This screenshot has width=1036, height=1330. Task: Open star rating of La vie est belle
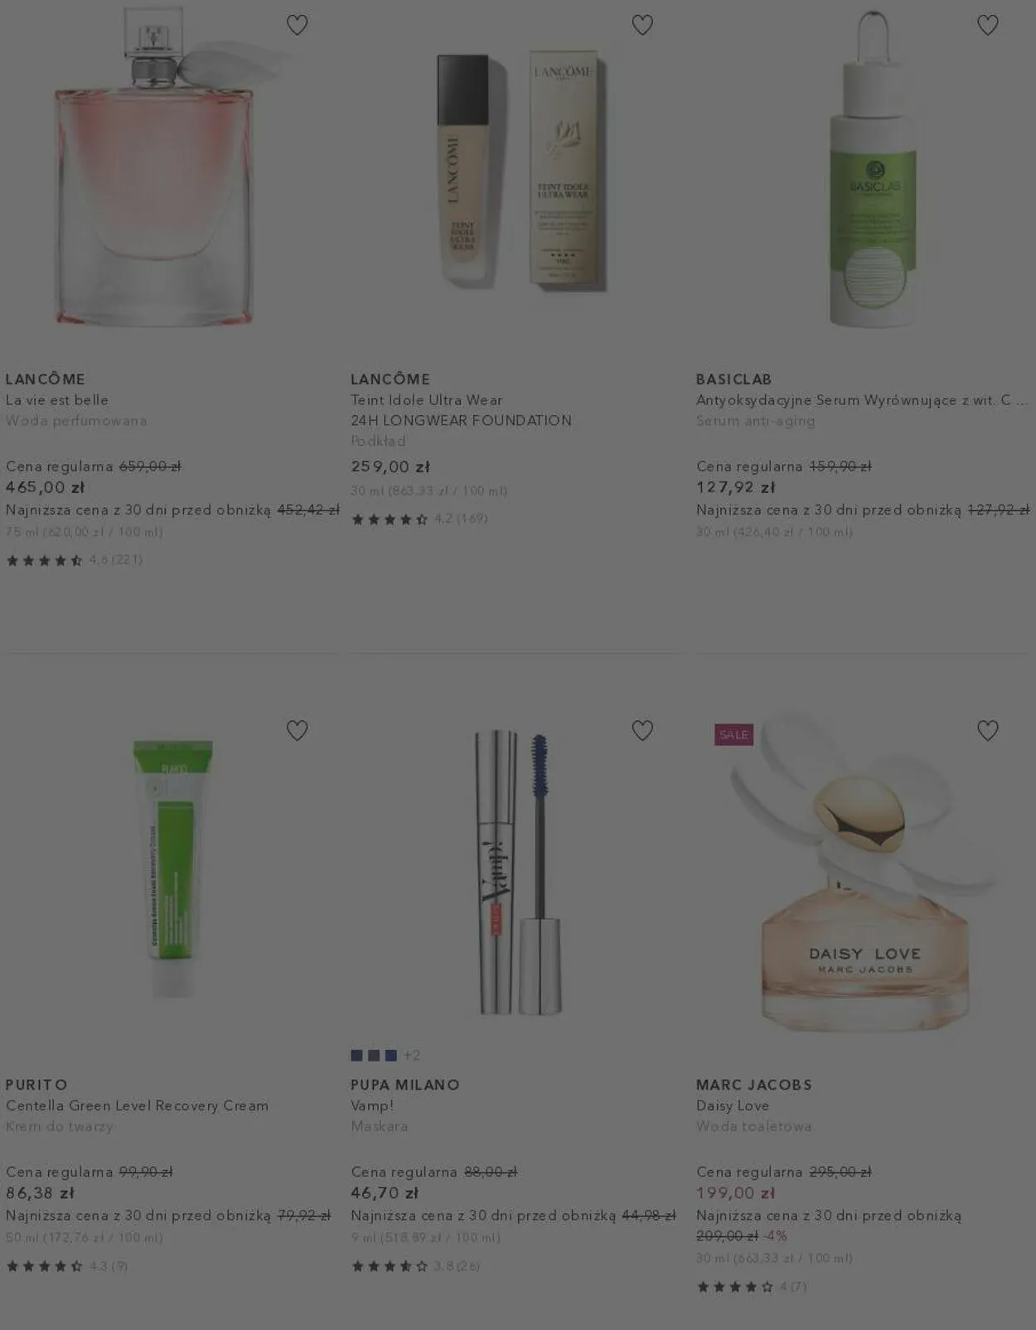75,560
